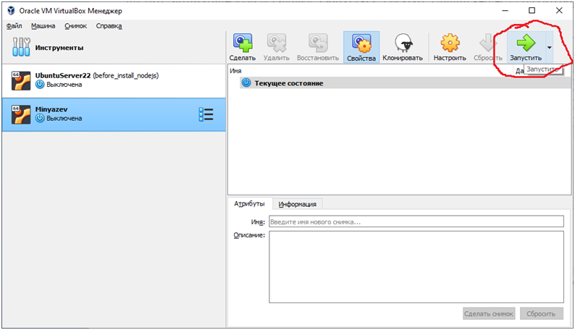Image resolution: width=575 pixels, height=330 pixels.
Task: Click the Описание description text area
Action: coord(416,266)
